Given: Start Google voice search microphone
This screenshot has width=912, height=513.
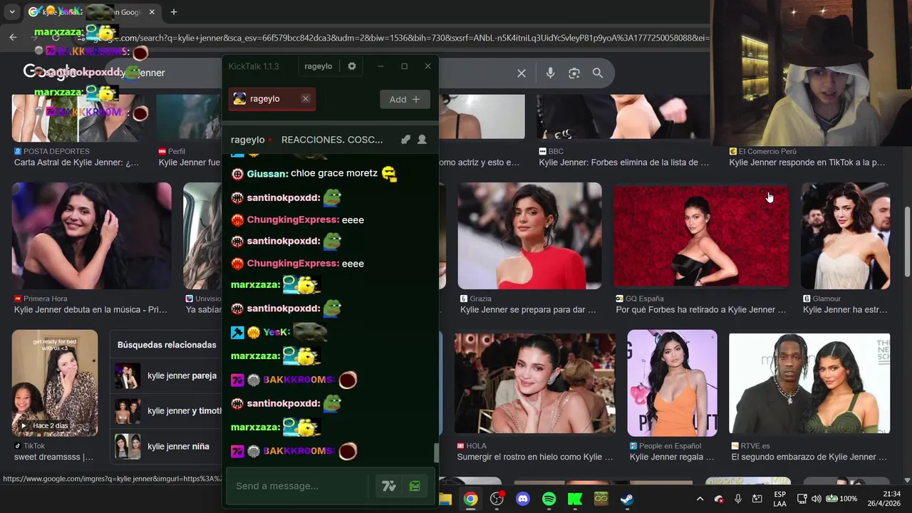Looking at the screenshot, I should tap(550, 73).
